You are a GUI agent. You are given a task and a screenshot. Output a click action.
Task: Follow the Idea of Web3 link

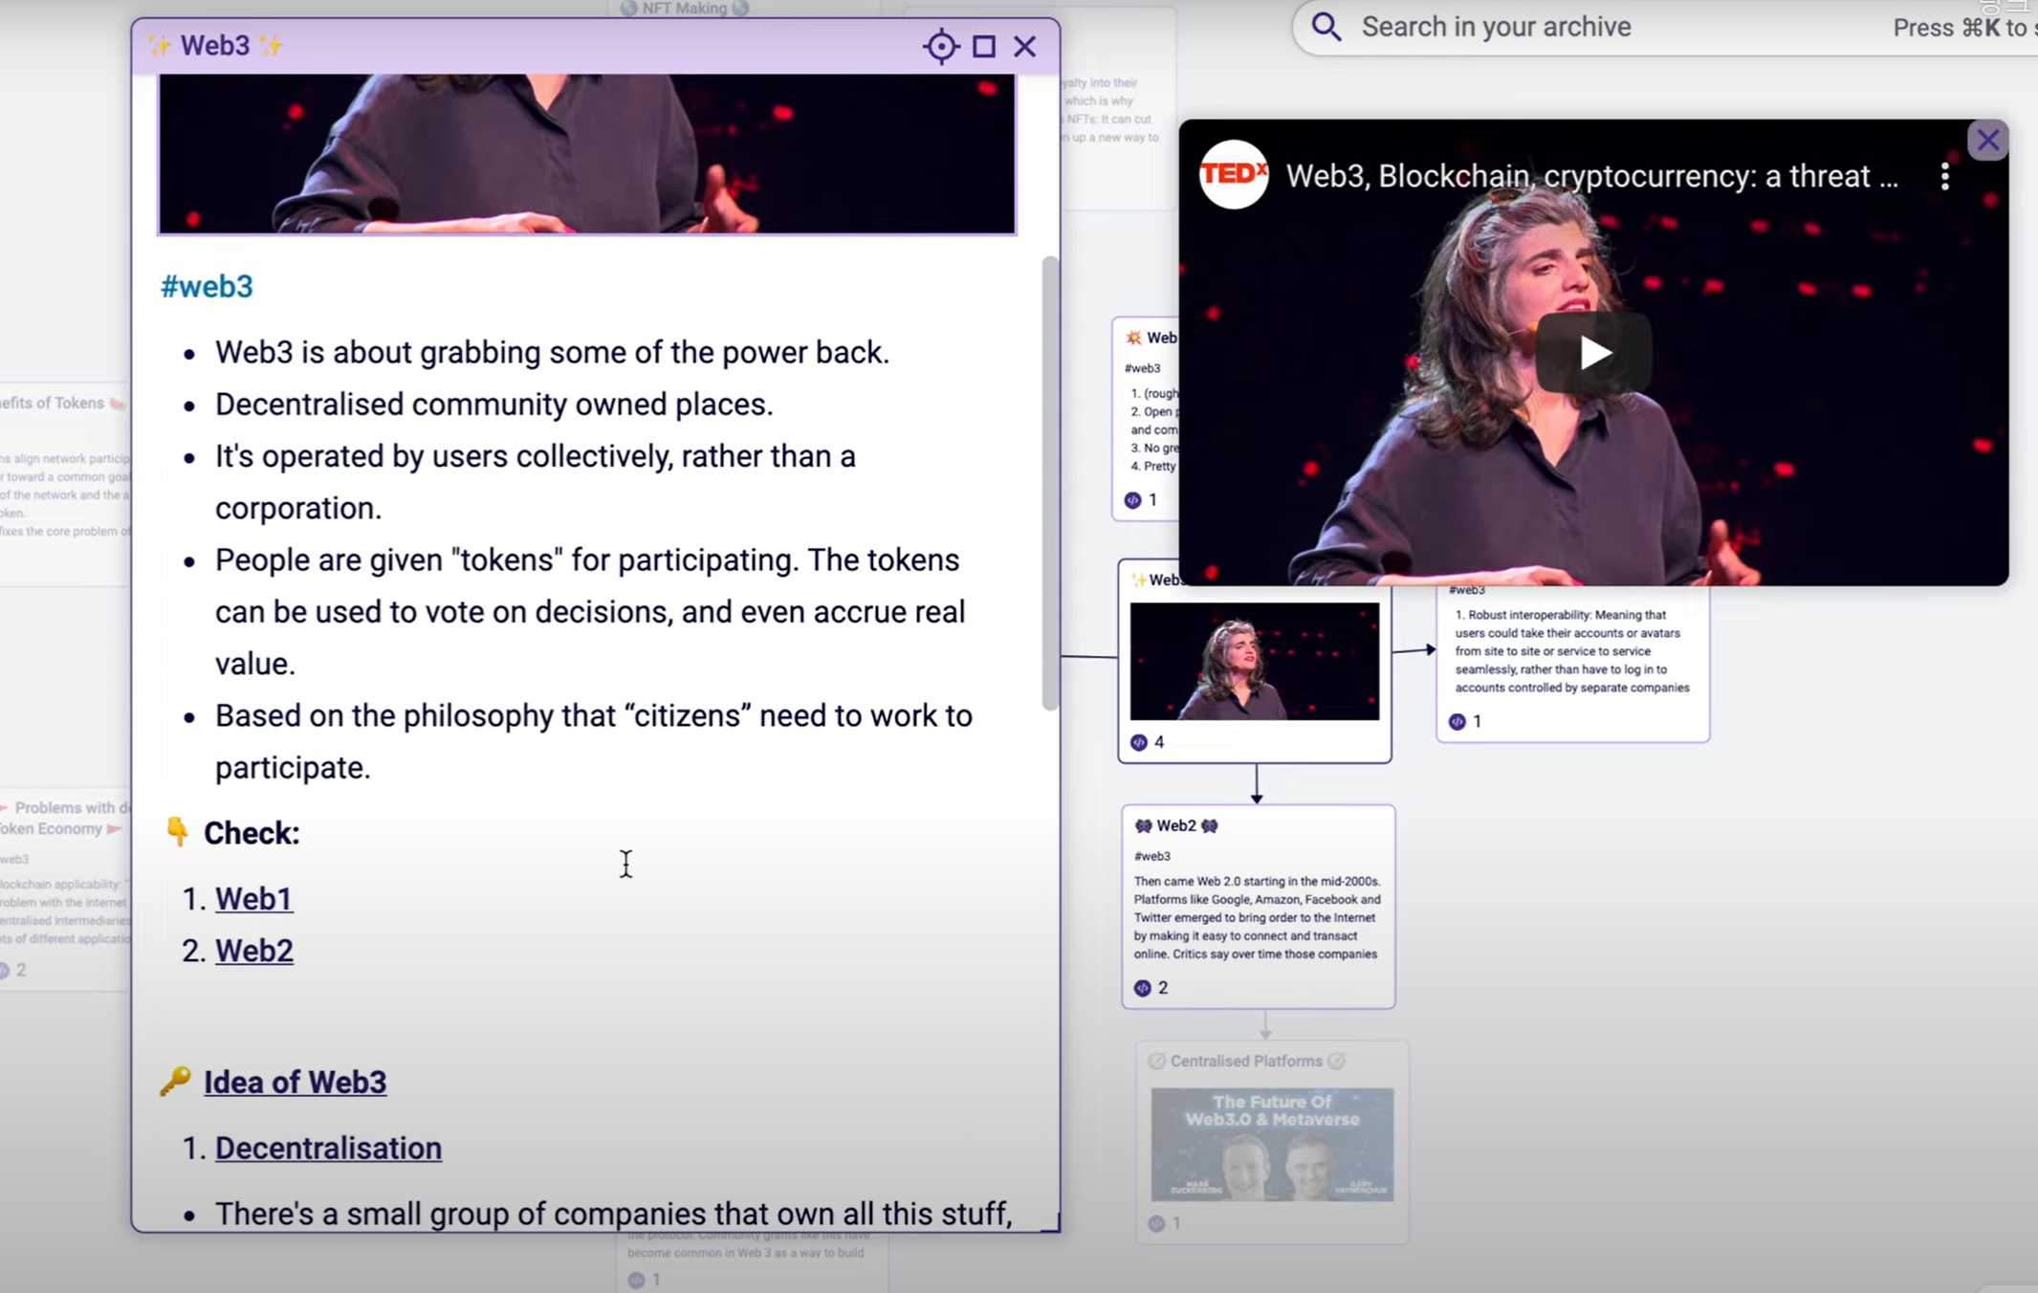tap(295, 1082)
